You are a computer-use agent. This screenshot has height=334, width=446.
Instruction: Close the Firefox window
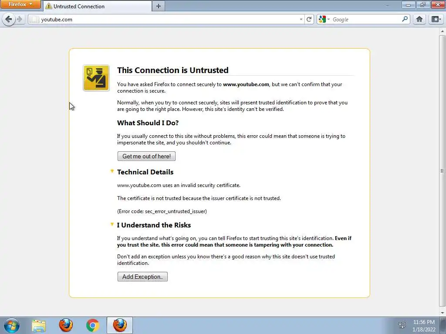[x=438, y=5]
